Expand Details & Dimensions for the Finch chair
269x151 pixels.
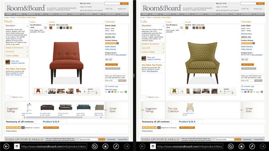[17, 48]
